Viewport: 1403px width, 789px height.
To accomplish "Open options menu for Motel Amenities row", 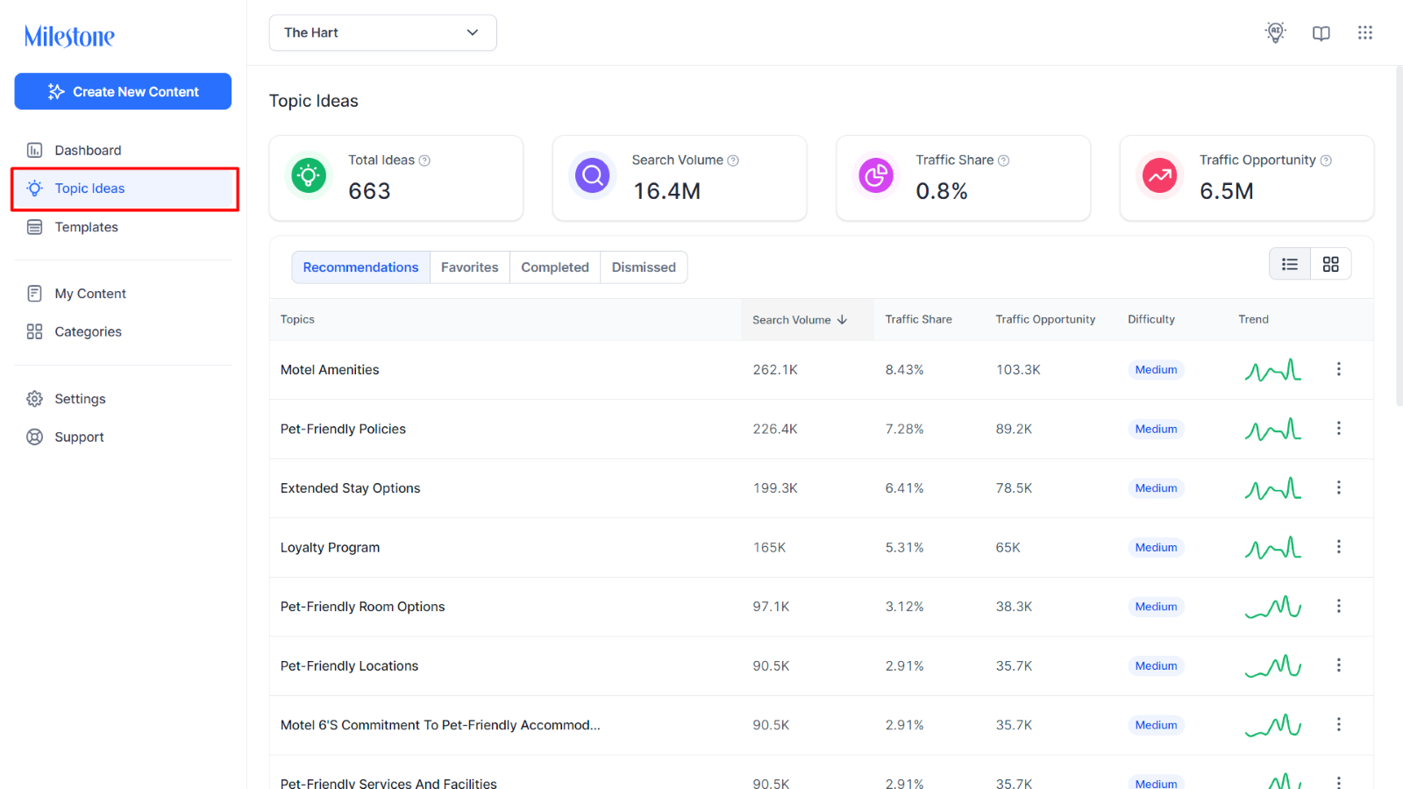I will 1338,369.
